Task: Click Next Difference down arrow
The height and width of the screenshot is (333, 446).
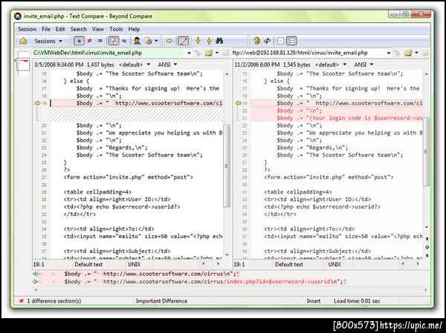Action: point(198,41)
